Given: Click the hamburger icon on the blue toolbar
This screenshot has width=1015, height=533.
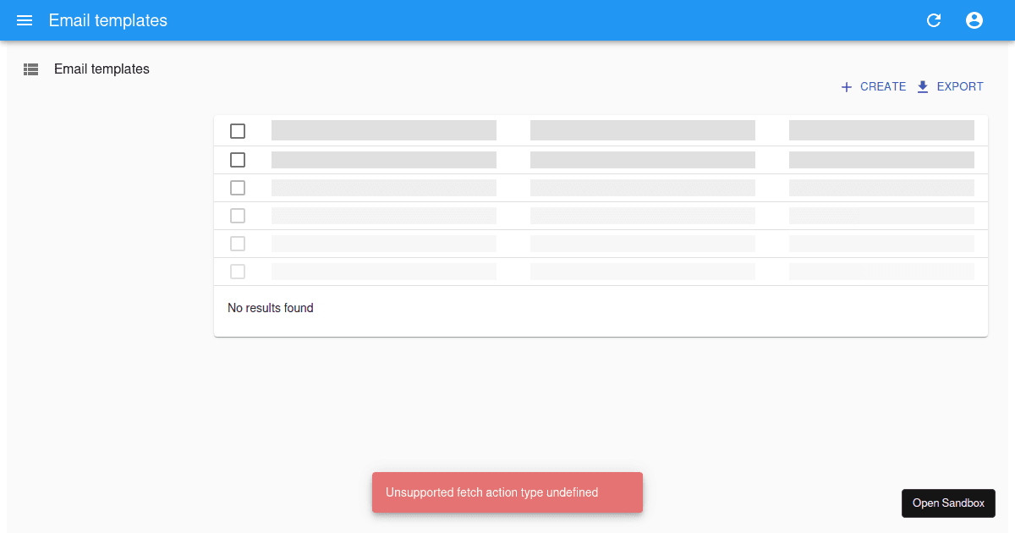Looking at the screenshot, I should pos(24,20).
